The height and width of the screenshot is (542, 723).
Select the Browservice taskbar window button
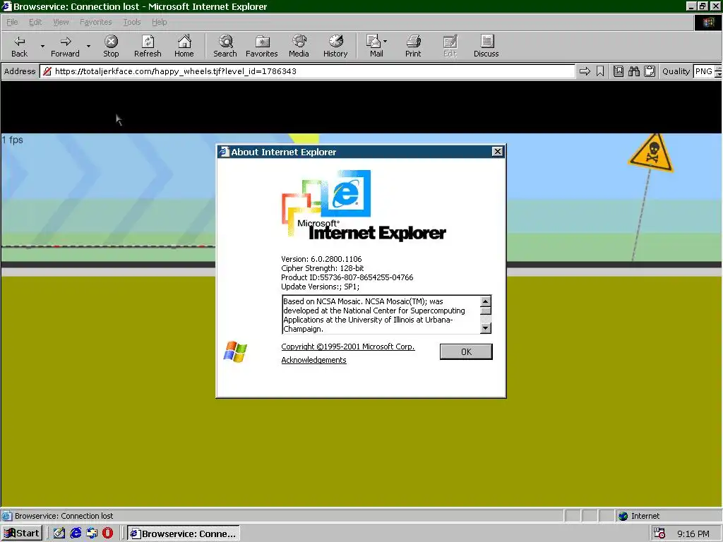pyautogui.click(x=184, y=534)
